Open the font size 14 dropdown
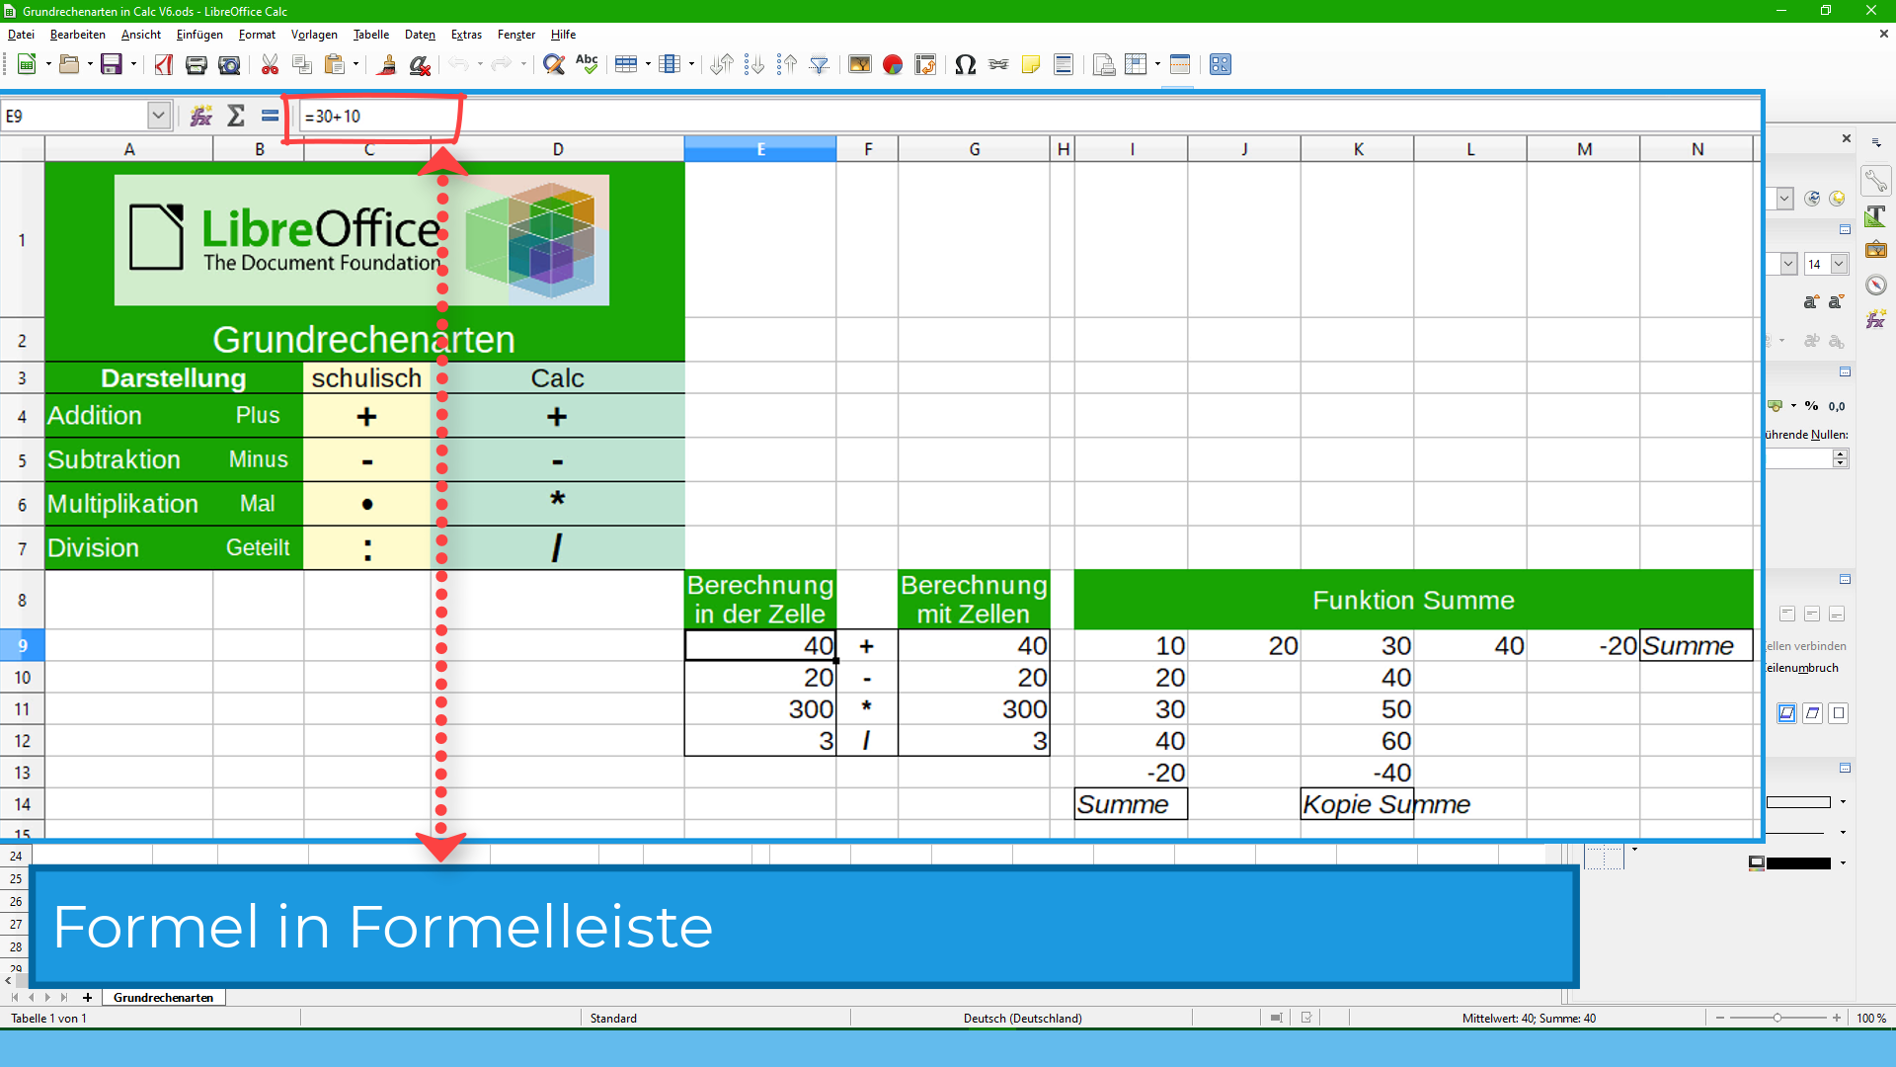Viewport: 1896px width, 1067px height. click(1839, 264)
